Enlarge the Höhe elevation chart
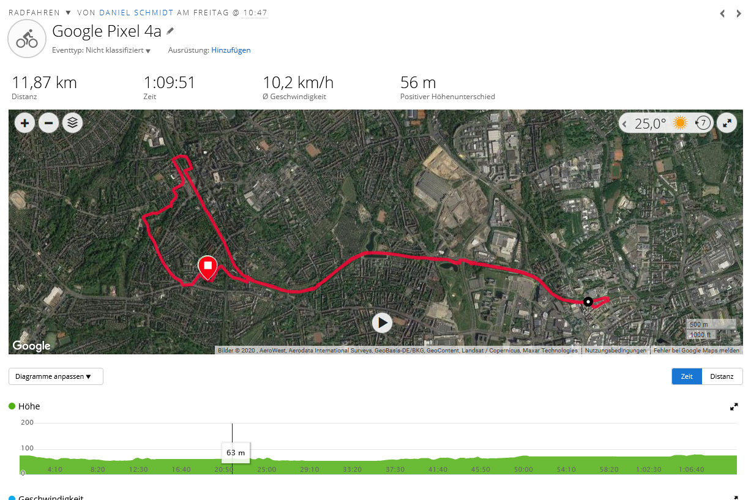751x500 pixels. (x=734, y=406)
